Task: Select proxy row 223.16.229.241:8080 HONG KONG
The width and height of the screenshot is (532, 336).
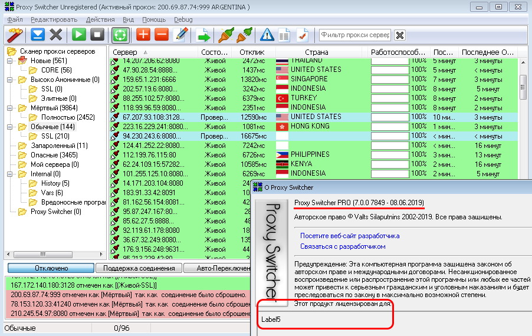Action: (314, 127)
